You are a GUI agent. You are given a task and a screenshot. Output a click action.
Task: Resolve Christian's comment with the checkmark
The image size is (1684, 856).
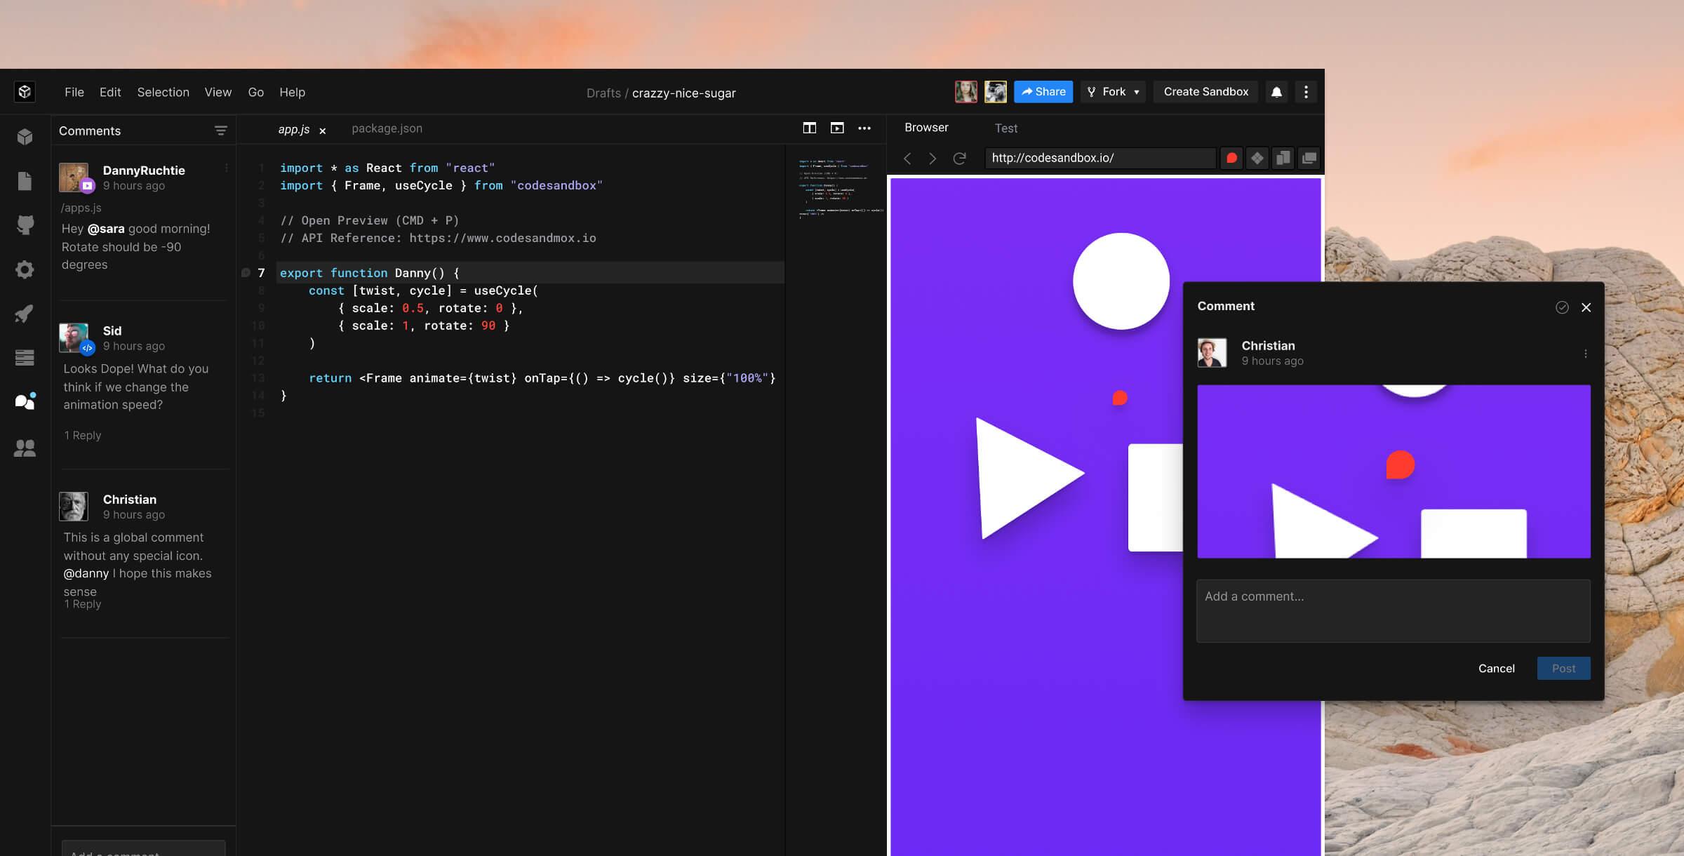1561,307
